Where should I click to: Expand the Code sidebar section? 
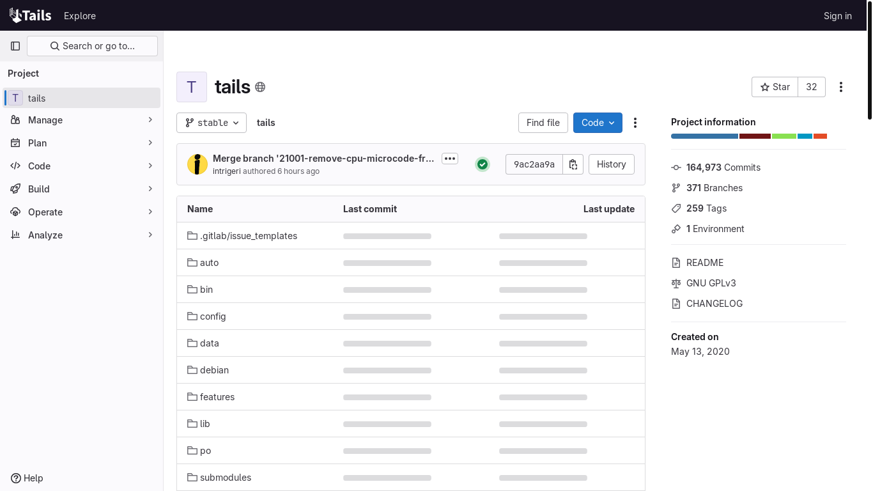point(82,166)
